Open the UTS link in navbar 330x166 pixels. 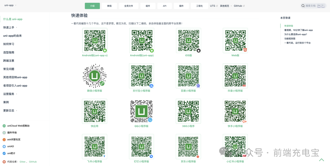(214, 6)
